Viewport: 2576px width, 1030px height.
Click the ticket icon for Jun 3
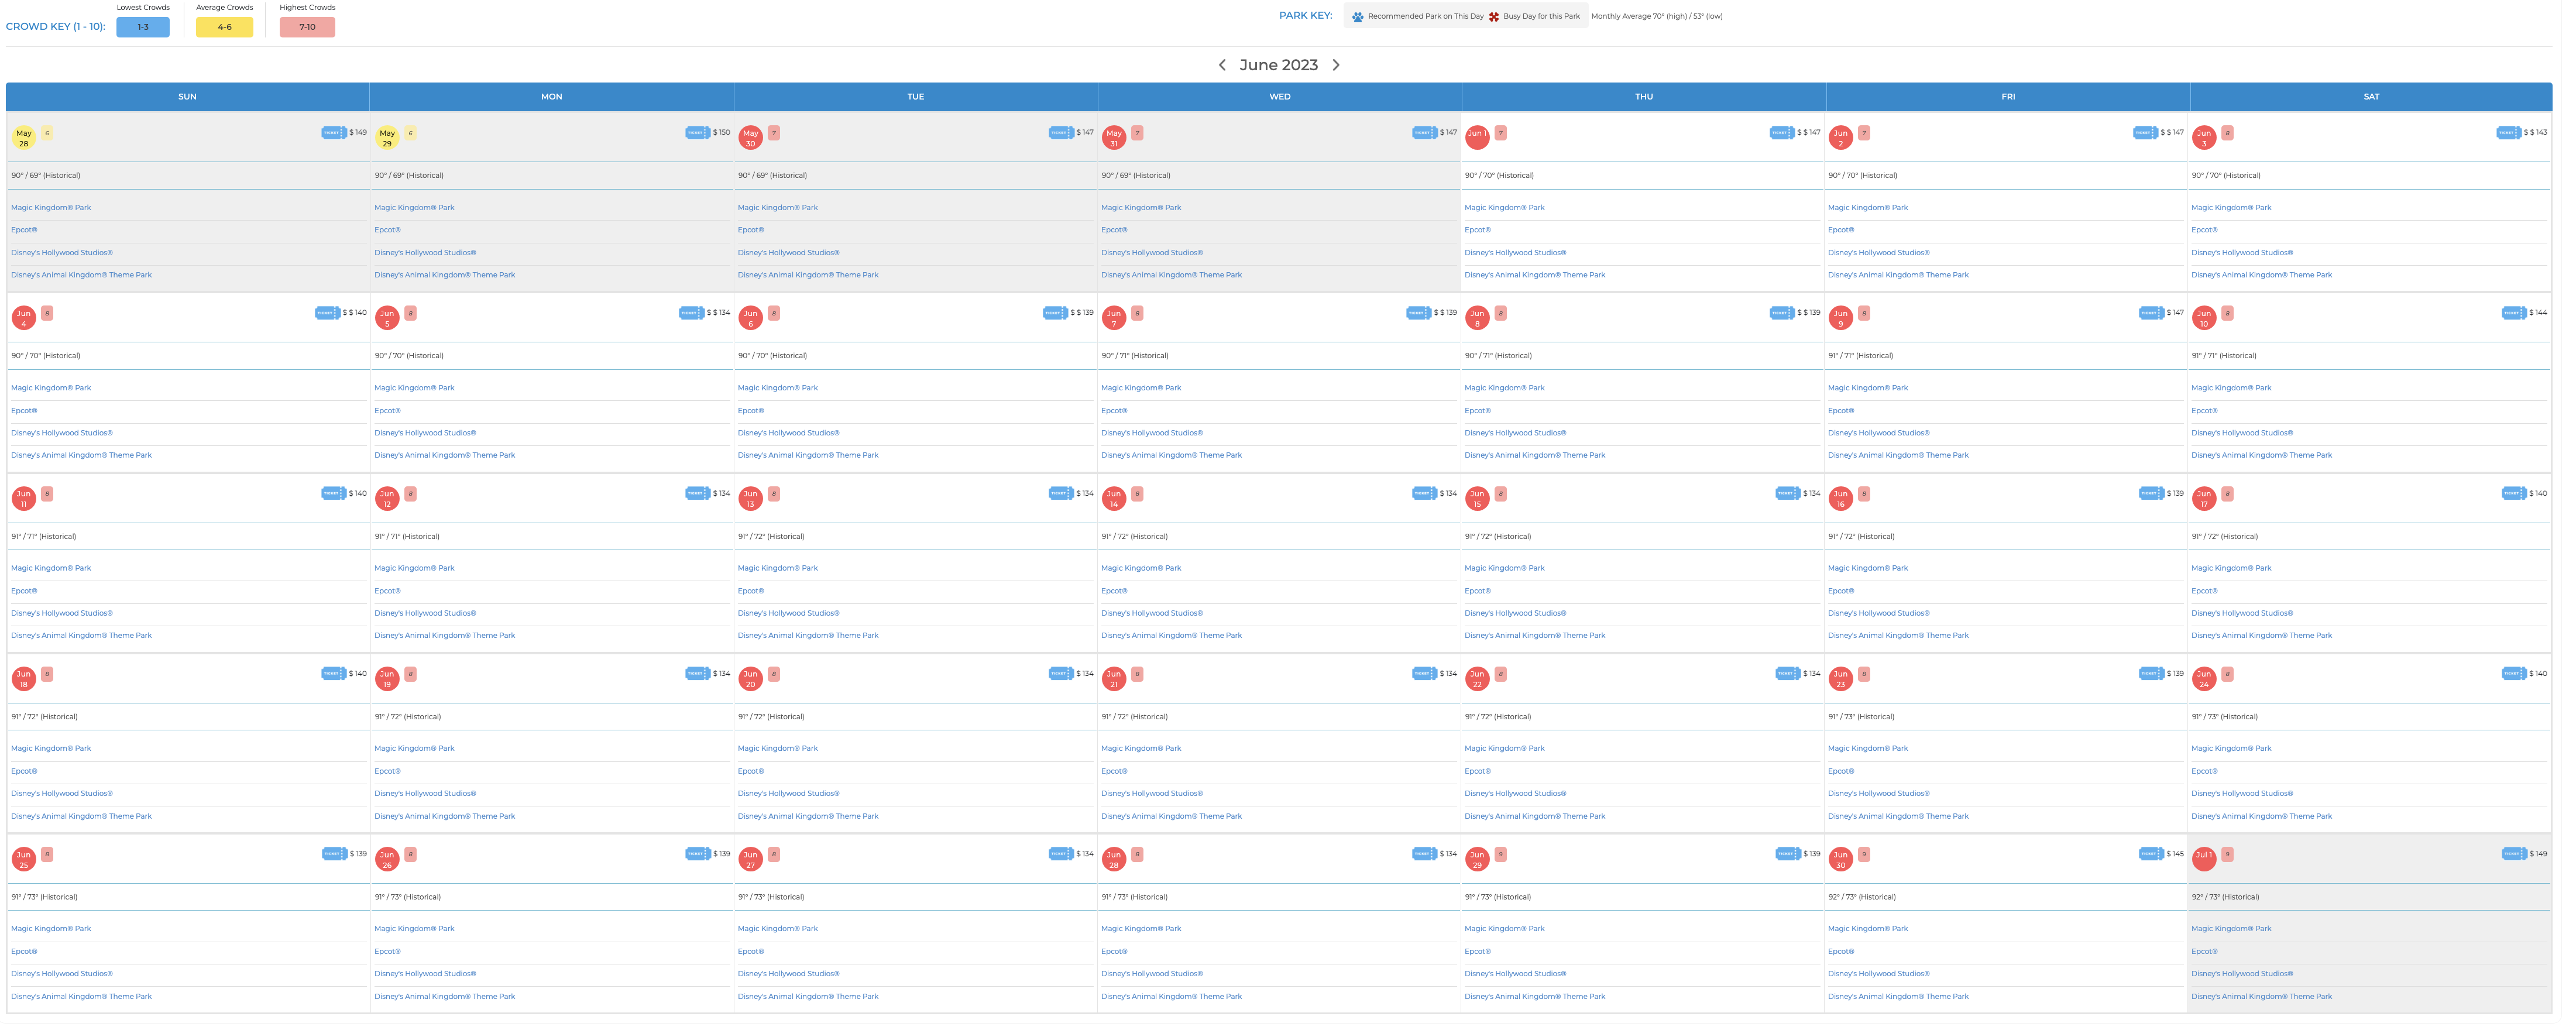coord(2509,133)
